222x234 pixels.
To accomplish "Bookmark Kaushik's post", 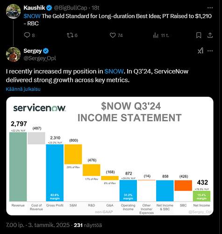I will tap(199, 35).
